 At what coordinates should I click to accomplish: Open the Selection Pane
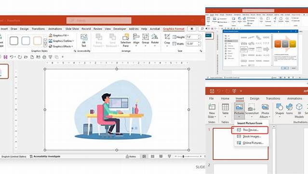(125, 41)
